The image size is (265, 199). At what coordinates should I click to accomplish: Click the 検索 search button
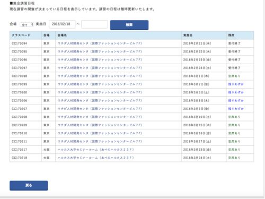[x=129, y=25]
